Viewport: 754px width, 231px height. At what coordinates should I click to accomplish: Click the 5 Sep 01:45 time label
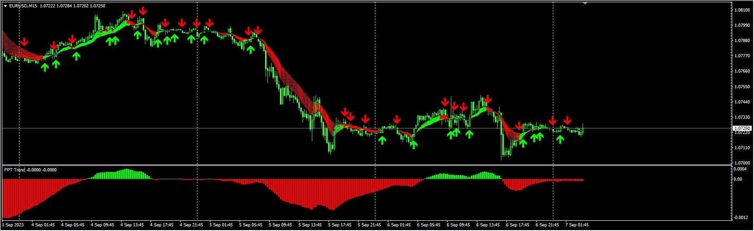[222, 225]
